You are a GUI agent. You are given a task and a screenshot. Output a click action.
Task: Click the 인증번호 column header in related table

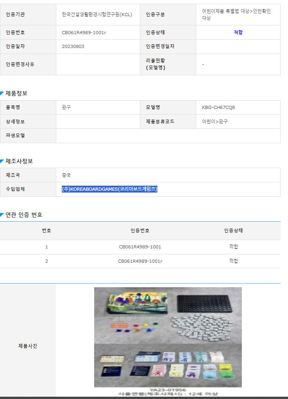click(x=140, y=230)
